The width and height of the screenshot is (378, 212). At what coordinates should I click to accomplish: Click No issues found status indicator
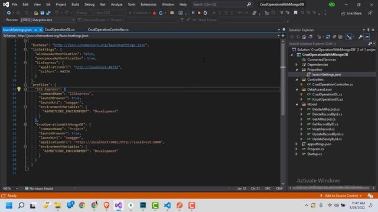[39, 188]
